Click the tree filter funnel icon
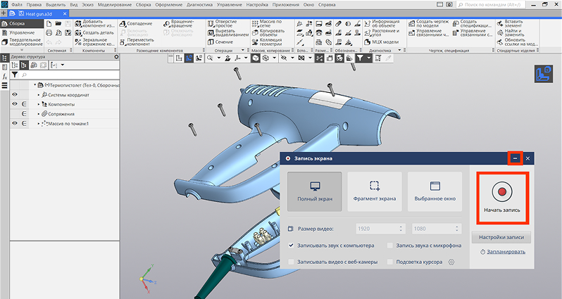 point(15,75)
